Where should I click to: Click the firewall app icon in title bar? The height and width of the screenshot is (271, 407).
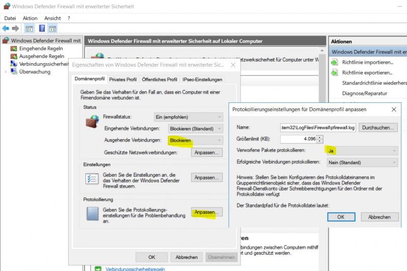[x=7, y=6]
